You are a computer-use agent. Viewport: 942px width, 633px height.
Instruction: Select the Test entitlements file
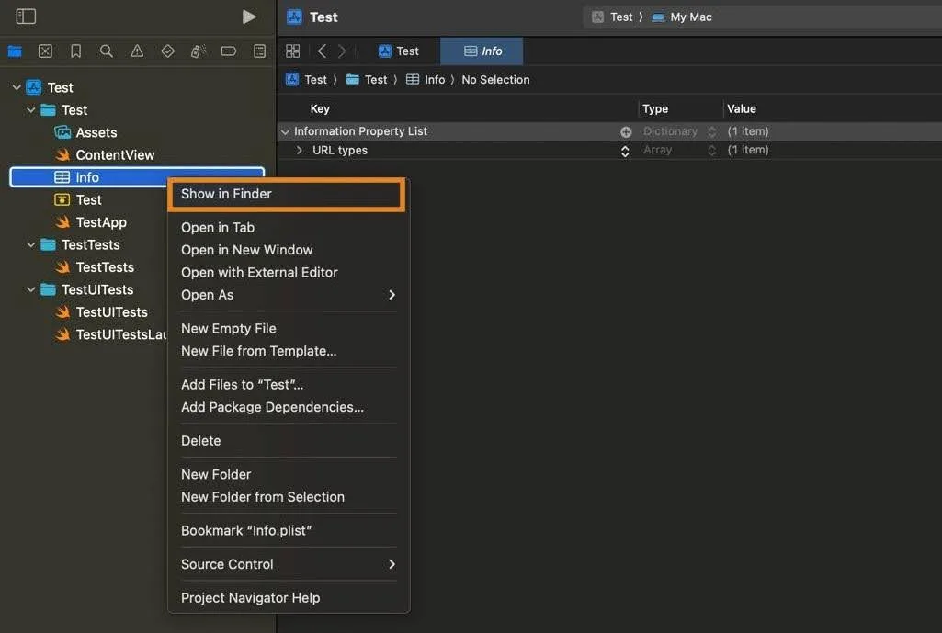pos(77,200)
